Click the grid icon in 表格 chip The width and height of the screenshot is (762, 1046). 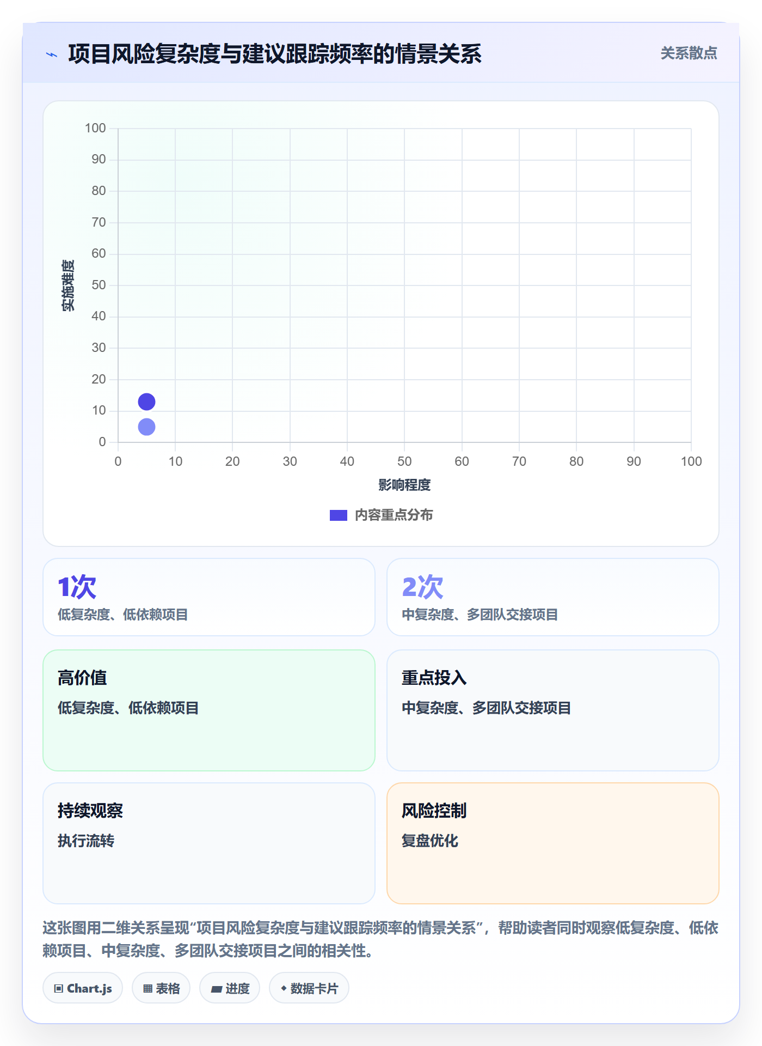[148, 989]
